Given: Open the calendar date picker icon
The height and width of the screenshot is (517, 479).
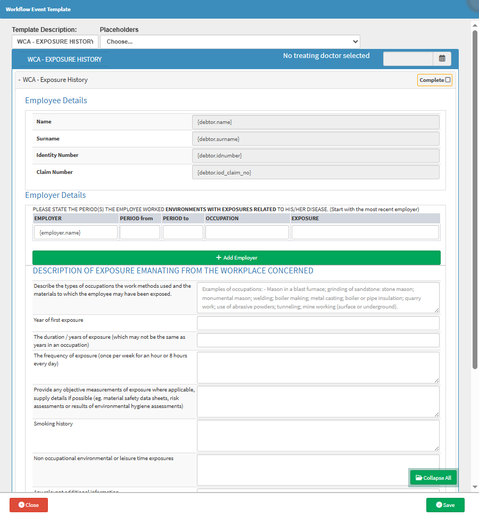Looking at the screenshot, I should [x=442, y=59].
